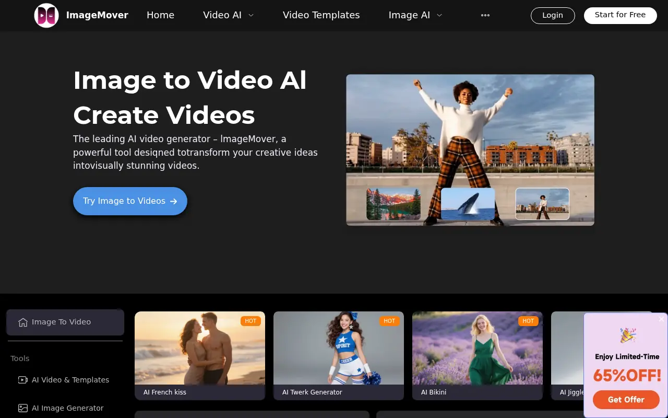Image resolution: width=668 pixels, height=418 pixels.
Task: Click the Start for Free button
Action: click(x=620, y=15)
